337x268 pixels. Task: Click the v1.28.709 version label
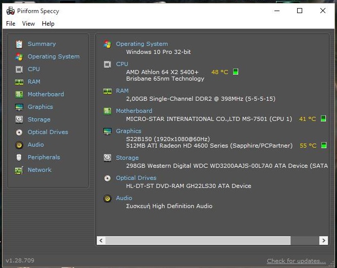(20, 260)
